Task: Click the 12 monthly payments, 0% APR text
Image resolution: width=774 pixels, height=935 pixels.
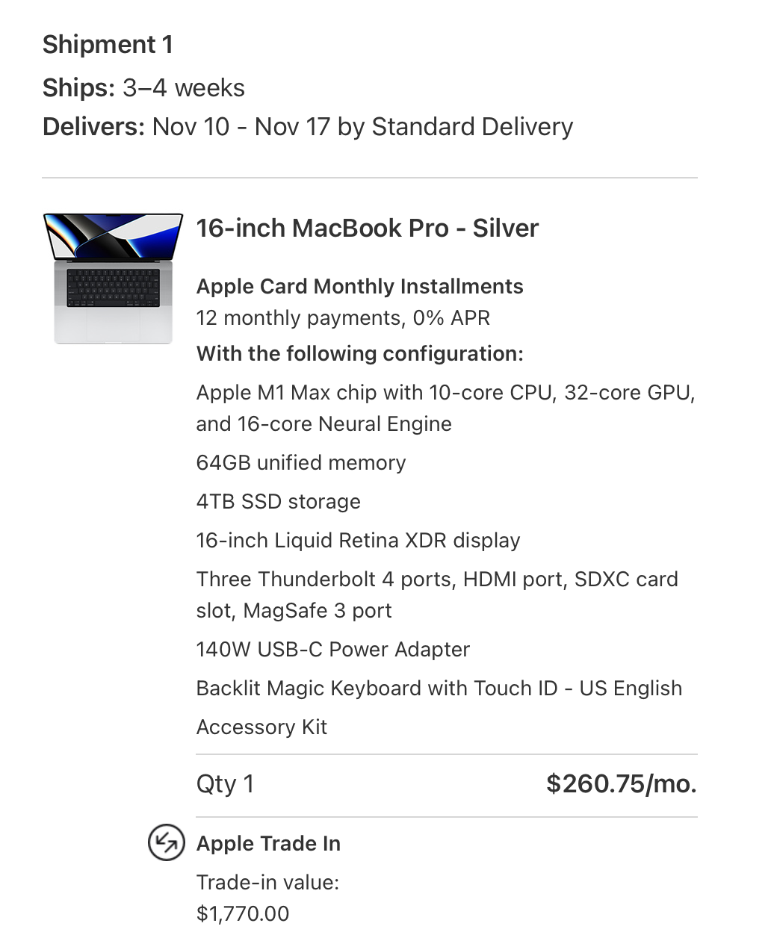Action: (343, 318)
